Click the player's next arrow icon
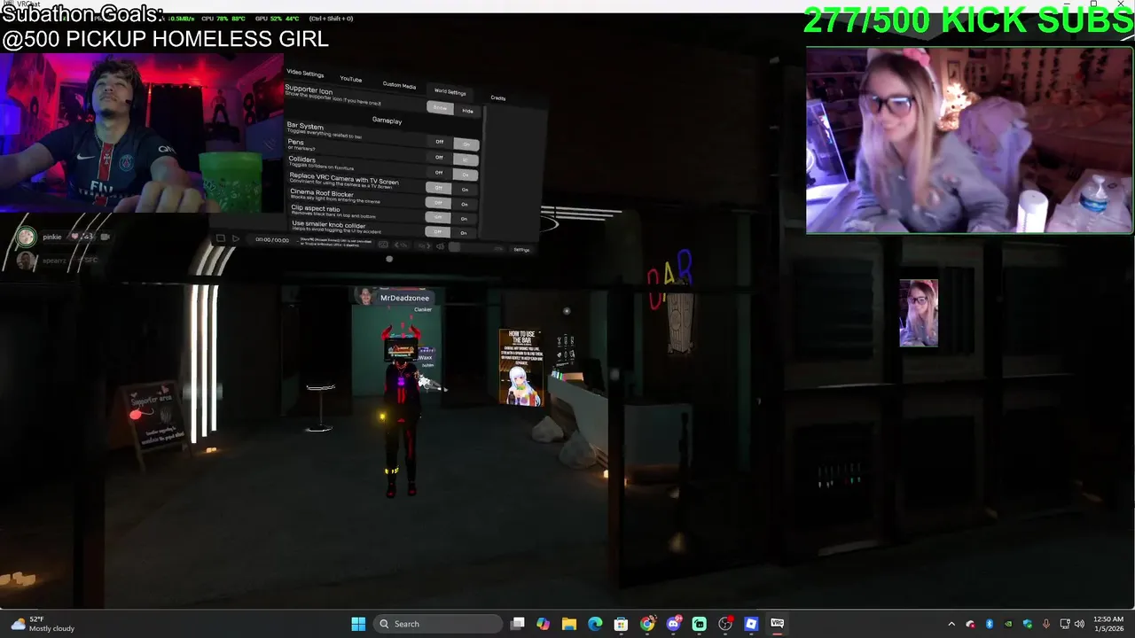This screenshot has height=638, width=1135. [424, 246]
